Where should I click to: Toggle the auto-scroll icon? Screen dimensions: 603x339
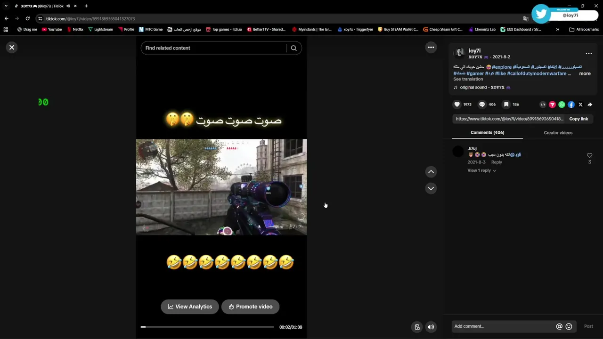coord(417,327)
